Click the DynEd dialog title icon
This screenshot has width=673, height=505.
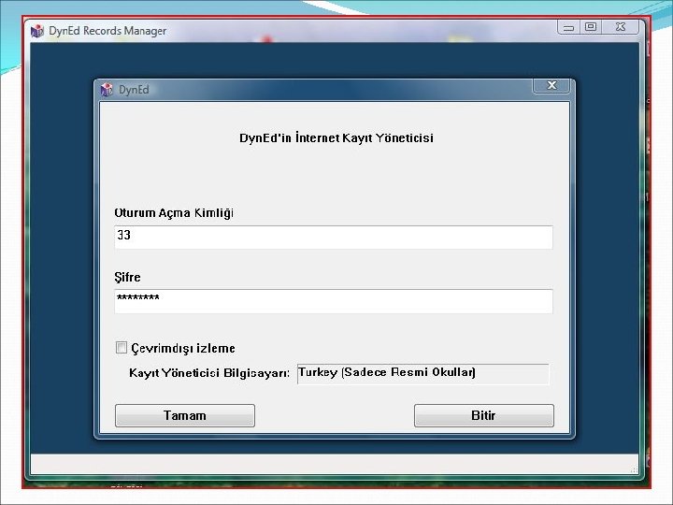[106, 90]
